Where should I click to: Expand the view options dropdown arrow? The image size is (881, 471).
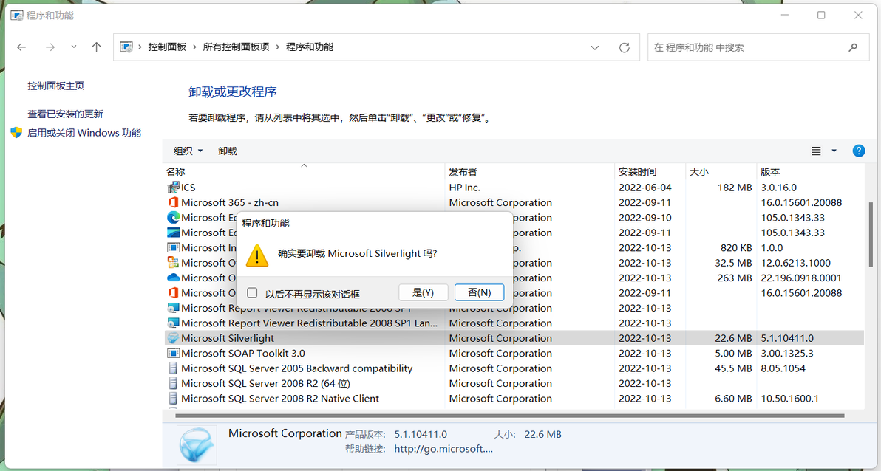click(834, 151)
